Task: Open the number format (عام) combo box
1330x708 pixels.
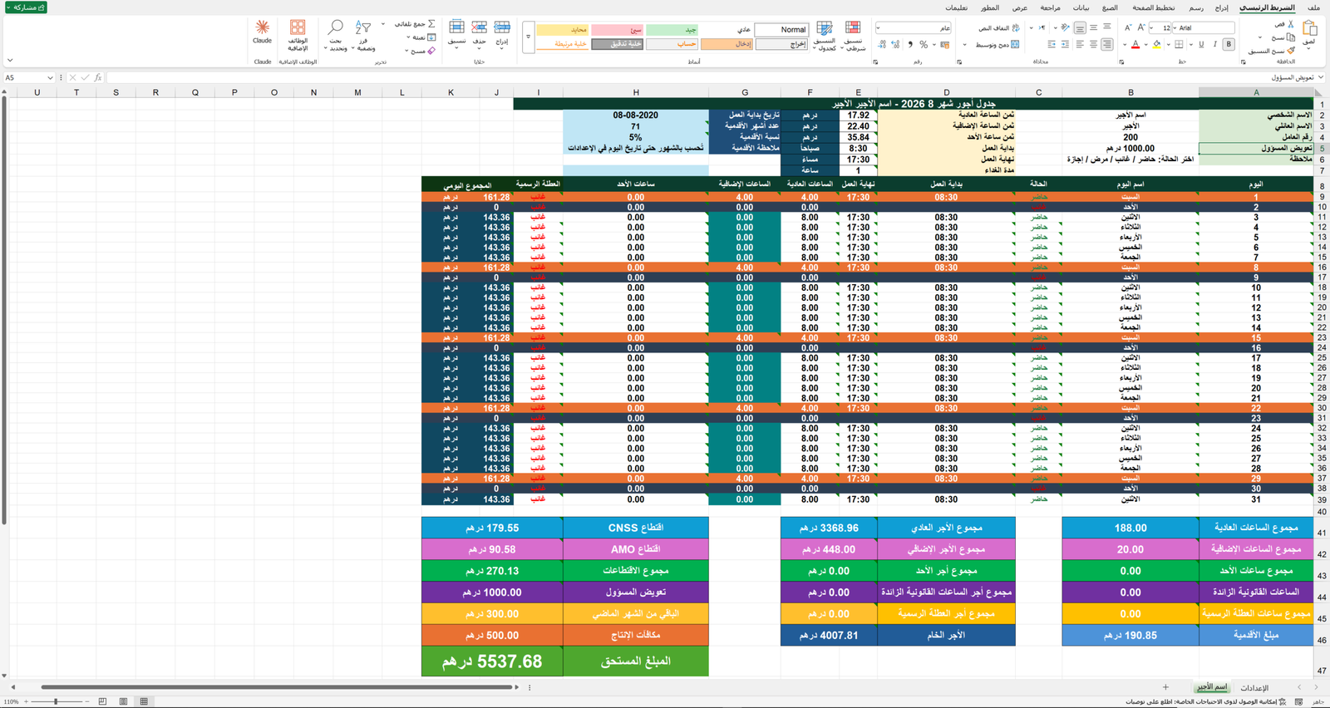Action: coord(913,27)
